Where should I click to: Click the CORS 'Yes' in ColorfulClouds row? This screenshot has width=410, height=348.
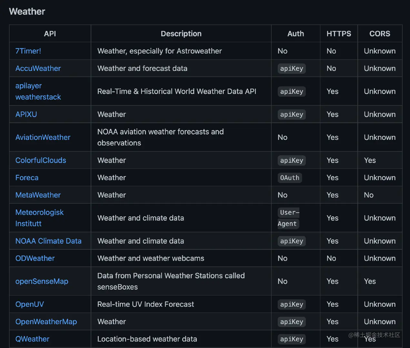(370, 160)
